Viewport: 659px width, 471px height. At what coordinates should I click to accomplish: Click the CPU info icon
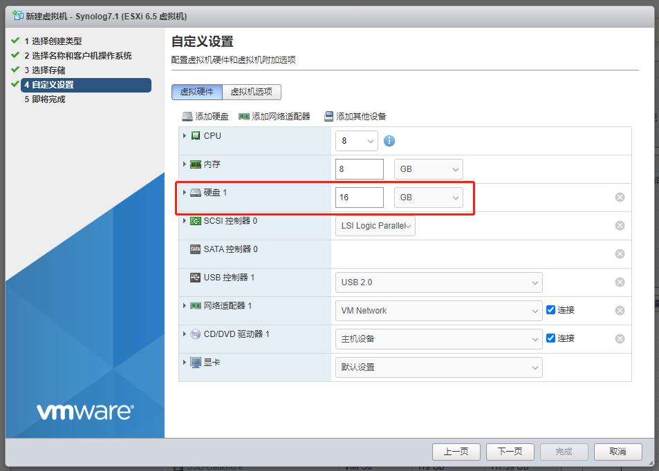389,141
